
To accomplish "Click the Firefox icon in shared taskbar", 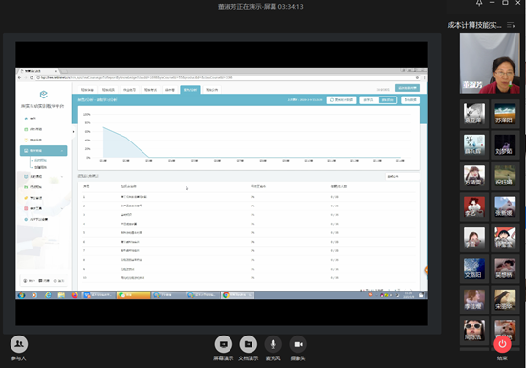I will 75,295.
